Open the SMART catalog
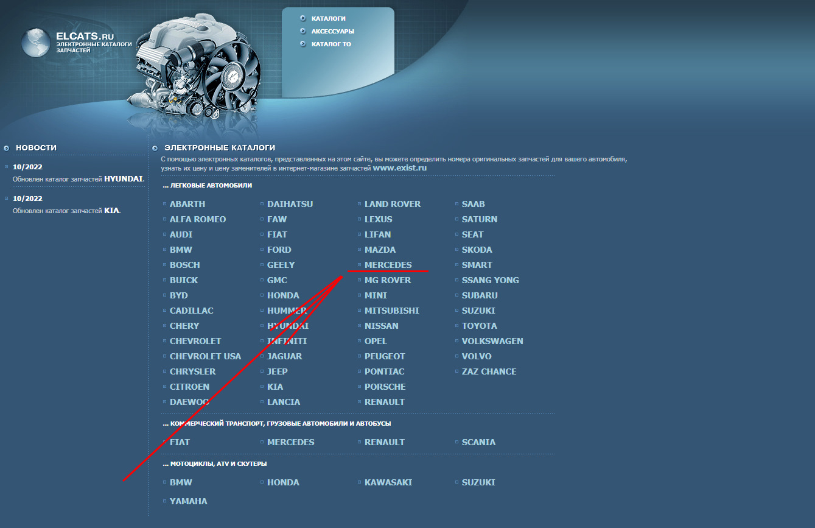The height and width of the screenshot is (528, 815). click(477, 265)
